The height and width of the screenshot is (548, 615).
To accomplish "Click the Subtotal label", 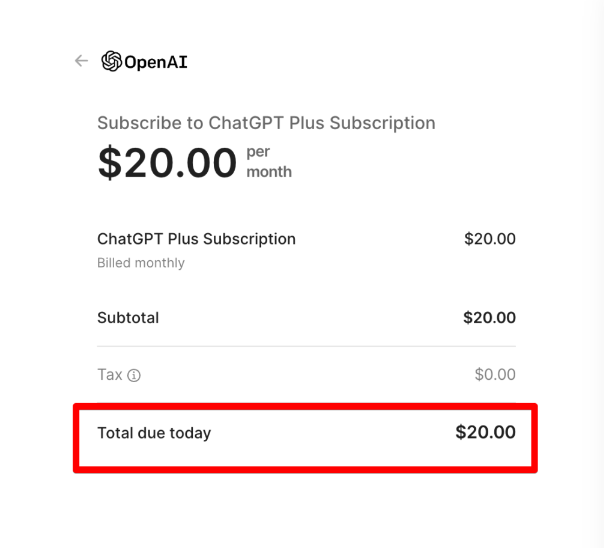I will click(x=128, y=318).
